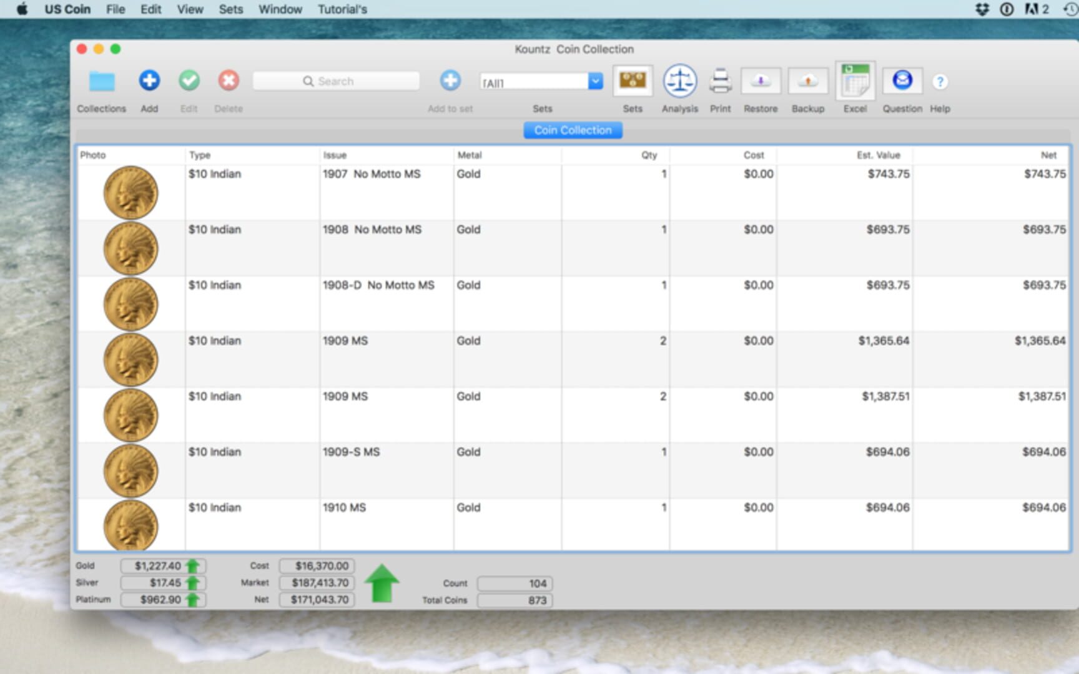The height and width of the screenshot is (674, 1079).
Task: Open the Sets menu in menu bar
Action: (230, 9)
